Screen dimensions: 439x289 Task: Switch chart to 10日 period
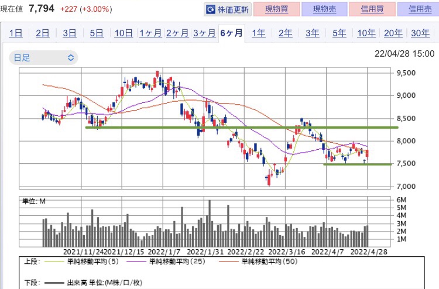point(124,33)
